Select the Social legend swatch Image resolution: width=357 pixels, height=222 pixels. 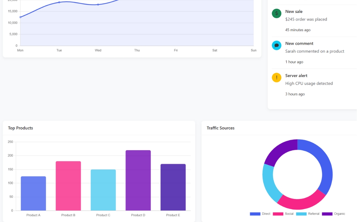(x=279, y=214)
